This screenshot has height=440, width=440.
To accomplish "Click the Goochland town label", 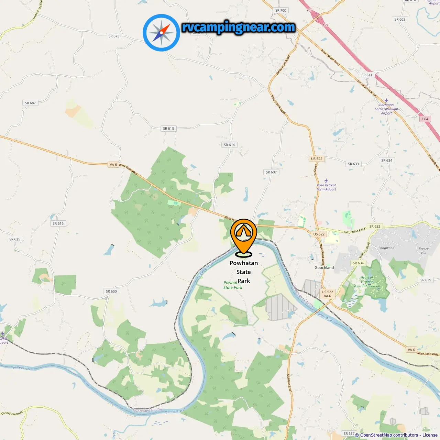I will [324, 267].
